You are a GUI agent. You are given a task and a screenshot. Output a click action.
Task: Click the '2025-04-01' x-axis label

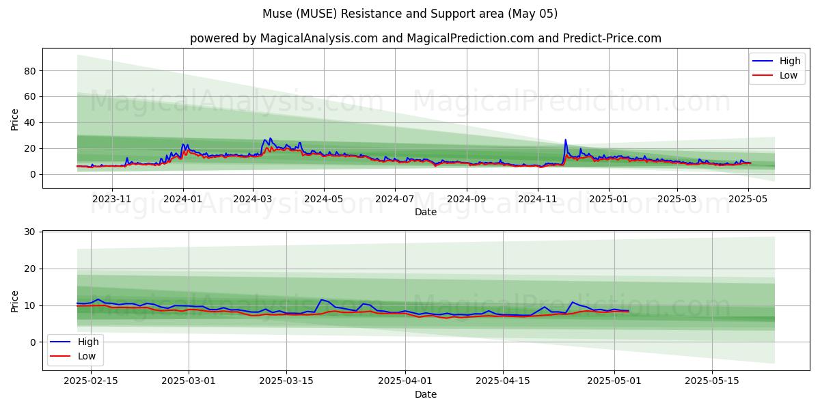(x=405, y=382)
